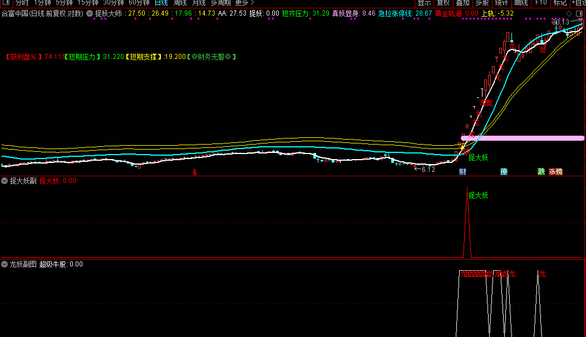Click the 短期支撑 19.200 text
Viewport: 586px width, 337px height.
pyautogui.click(x=155, y=57)
